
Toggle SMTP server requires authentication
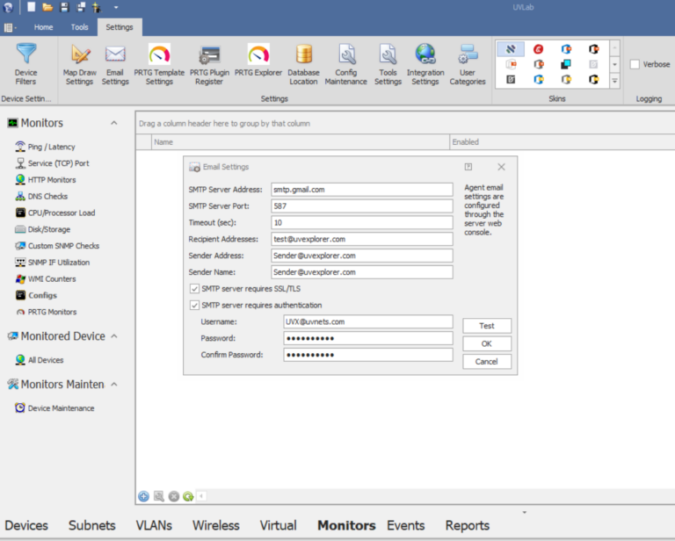194,306
